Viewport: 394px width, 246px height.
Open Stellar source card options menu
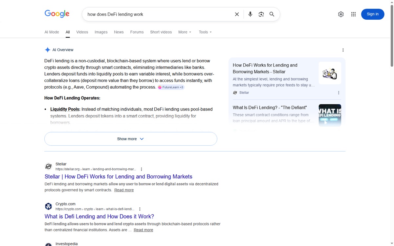pyautogui.click(x=339, y=93)
